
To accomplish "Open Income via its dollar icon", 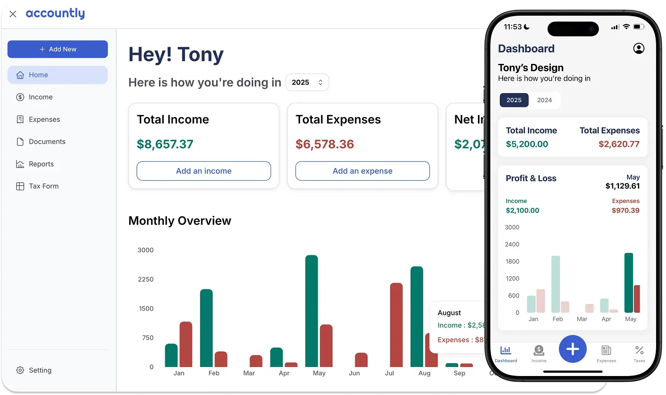I will click(19, 97).
